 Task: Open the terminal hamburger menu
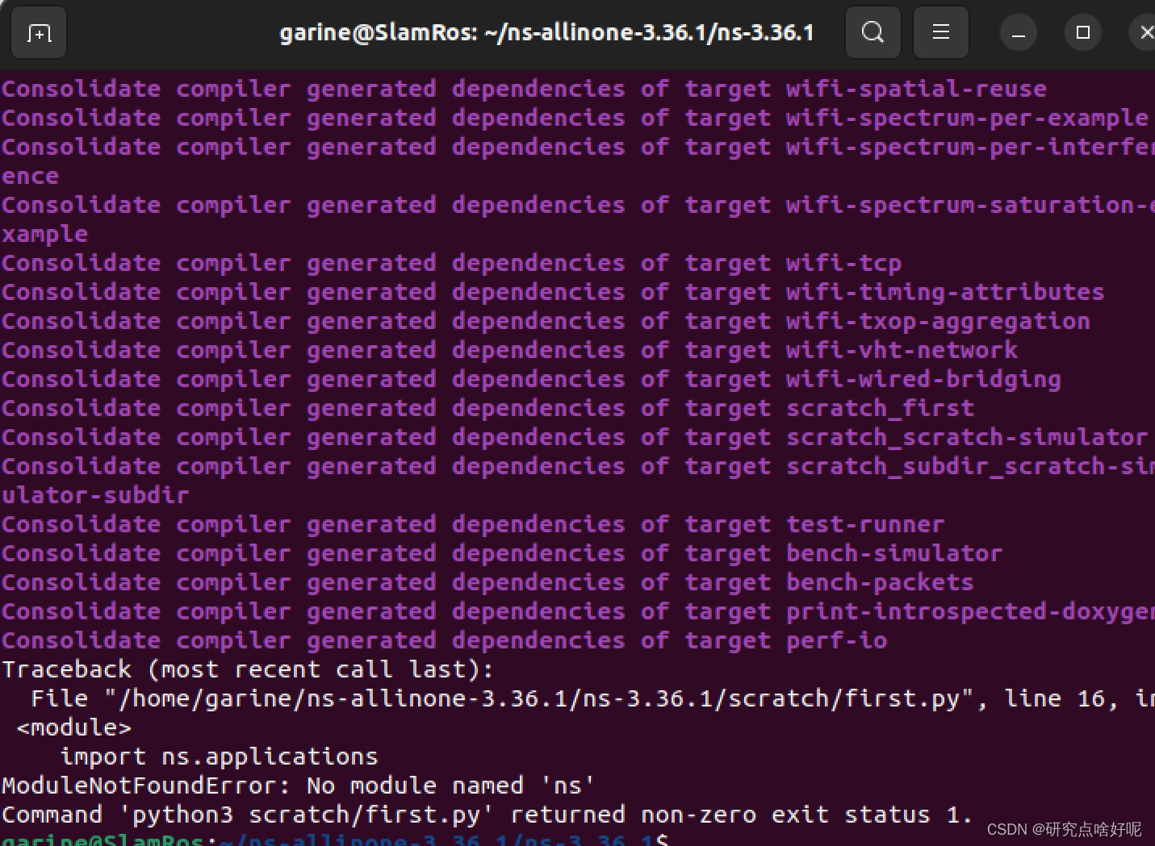[x=940, y=32]
